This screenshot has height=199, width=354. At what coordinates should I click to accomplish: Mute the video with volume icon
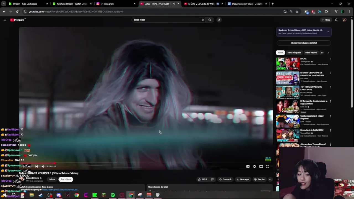point(43,166)
